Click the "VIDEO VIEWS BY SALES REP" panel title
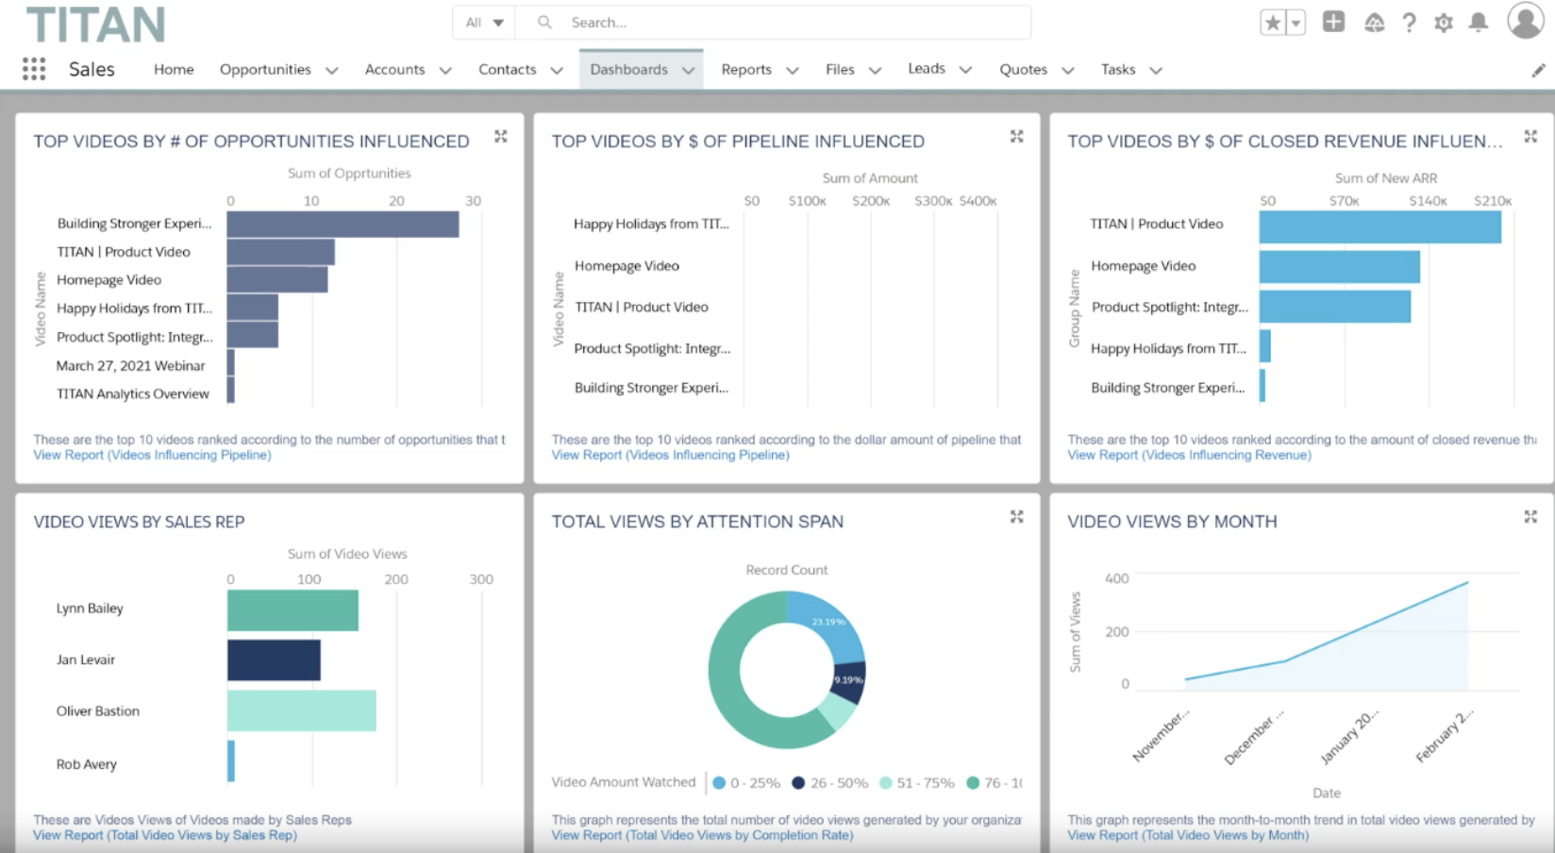1555x853 pixels. click(x=139, y=522)
